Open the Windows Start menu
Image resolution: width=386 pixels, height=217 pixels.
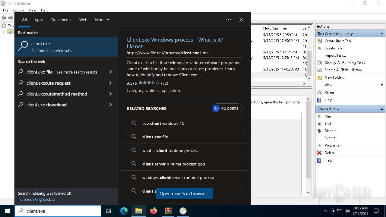coord(7,211)
